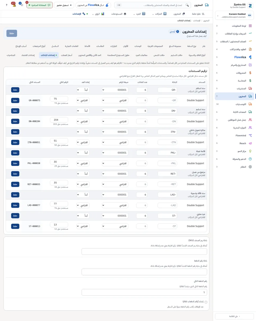The width and height of the screenshot is (256, 321).
Task: Focus the customers and deals search box
Action: point(153,5)
